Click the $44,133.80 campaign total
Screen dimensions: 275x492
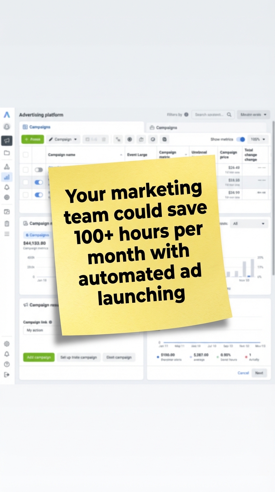34,243
